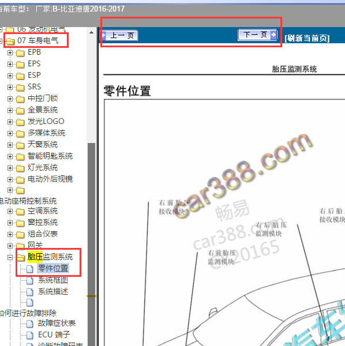This screenshot has height=346, width=345.
Task: Click the 胎压监测系统 page title text
Action: pos(294,69)
